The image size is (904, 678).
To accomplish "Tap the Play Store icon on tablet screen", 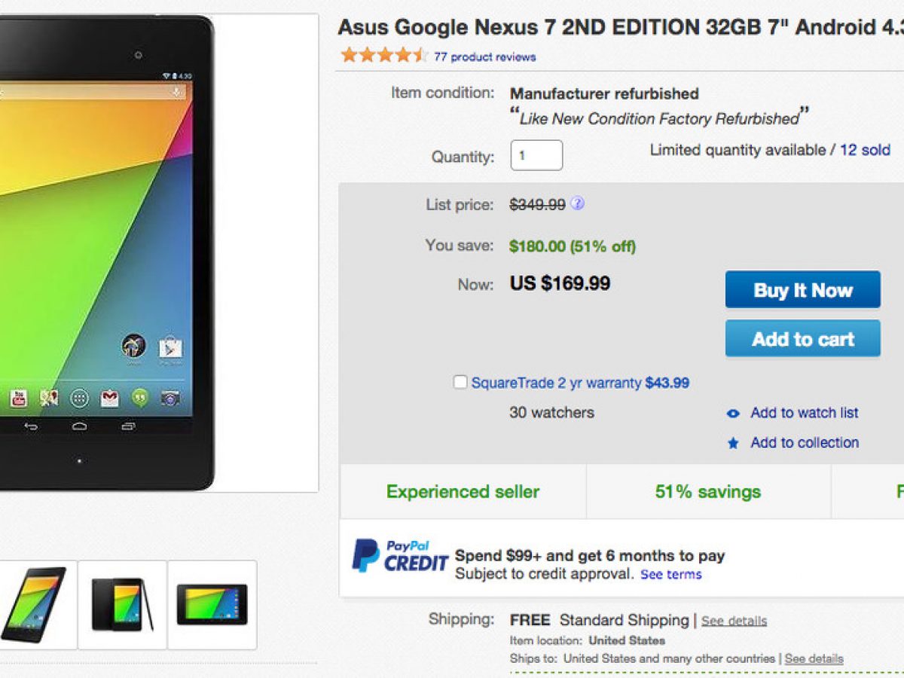I will 170,347.
